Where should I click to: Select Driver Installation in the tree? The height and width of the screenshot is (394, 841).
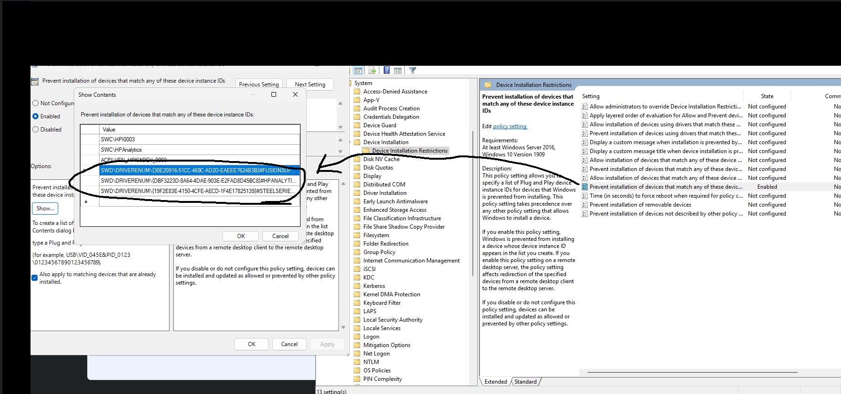385,193
